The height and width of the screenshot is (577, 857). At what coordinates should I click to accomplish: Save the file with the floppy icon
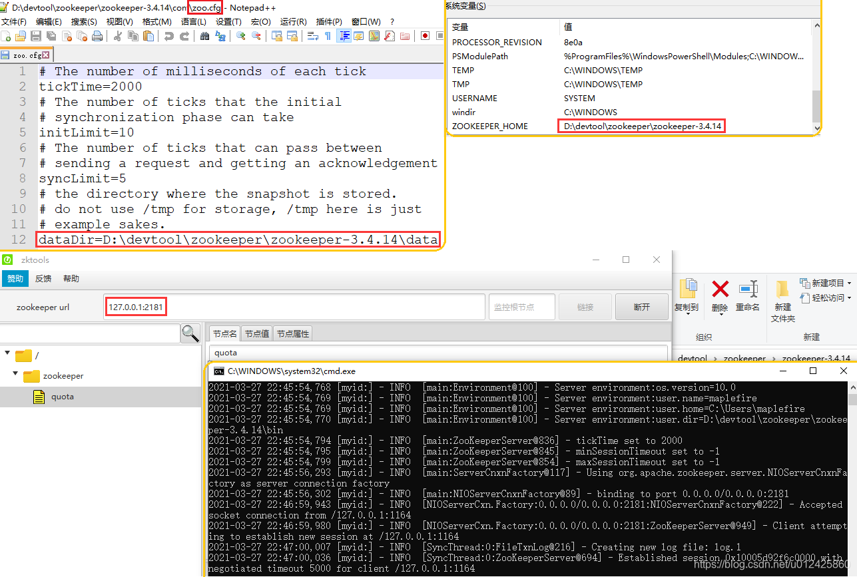pyautogui.click(x=35, y=36)
